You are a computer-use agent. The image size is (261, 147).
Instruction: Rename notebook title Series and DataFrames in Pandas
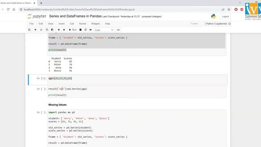pyautogui.click(x=75, y=16)
